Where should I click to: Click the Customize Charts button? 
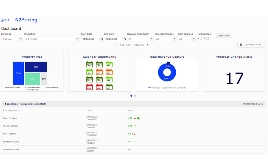251,45
